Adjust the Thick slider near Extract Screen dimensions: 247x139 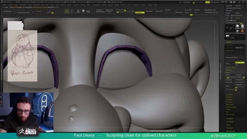click(x=51, y=12)
